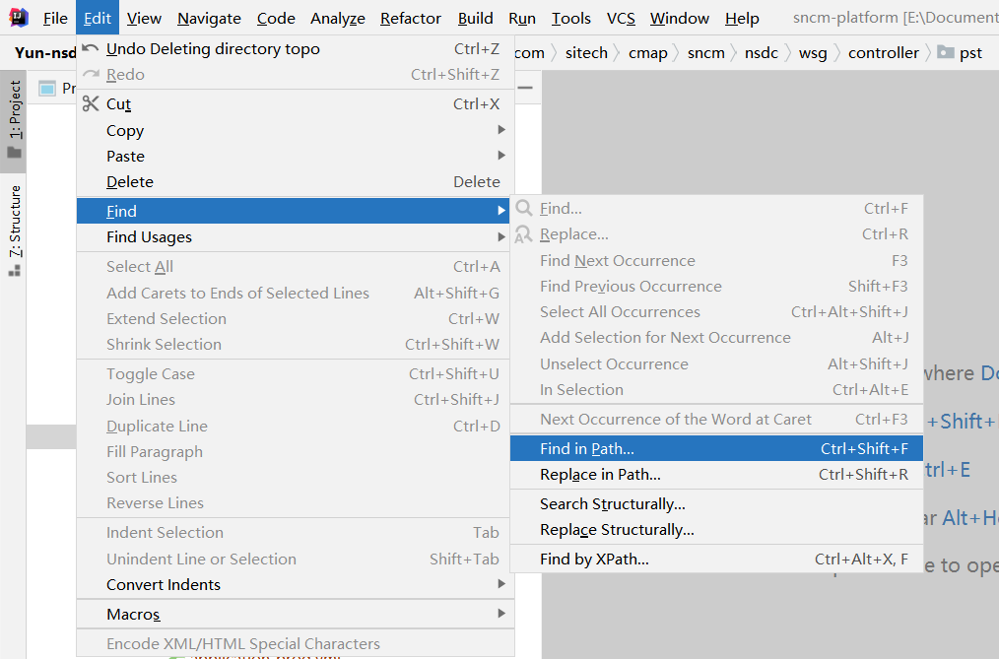Click the magnifier icon beside Find...
999x659 pixels.
coord(524,208)
